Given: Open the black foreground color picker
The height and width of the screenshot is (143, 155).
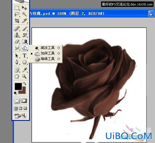Looking at the screenshot, I should pyautogui.click(x=18, y=86).
